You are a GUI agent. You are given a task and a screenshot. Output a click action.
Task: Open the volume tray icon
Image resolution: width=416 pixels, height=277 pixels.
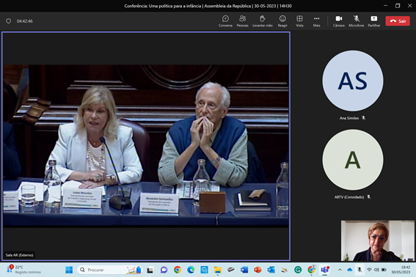[x=376, y=270]
